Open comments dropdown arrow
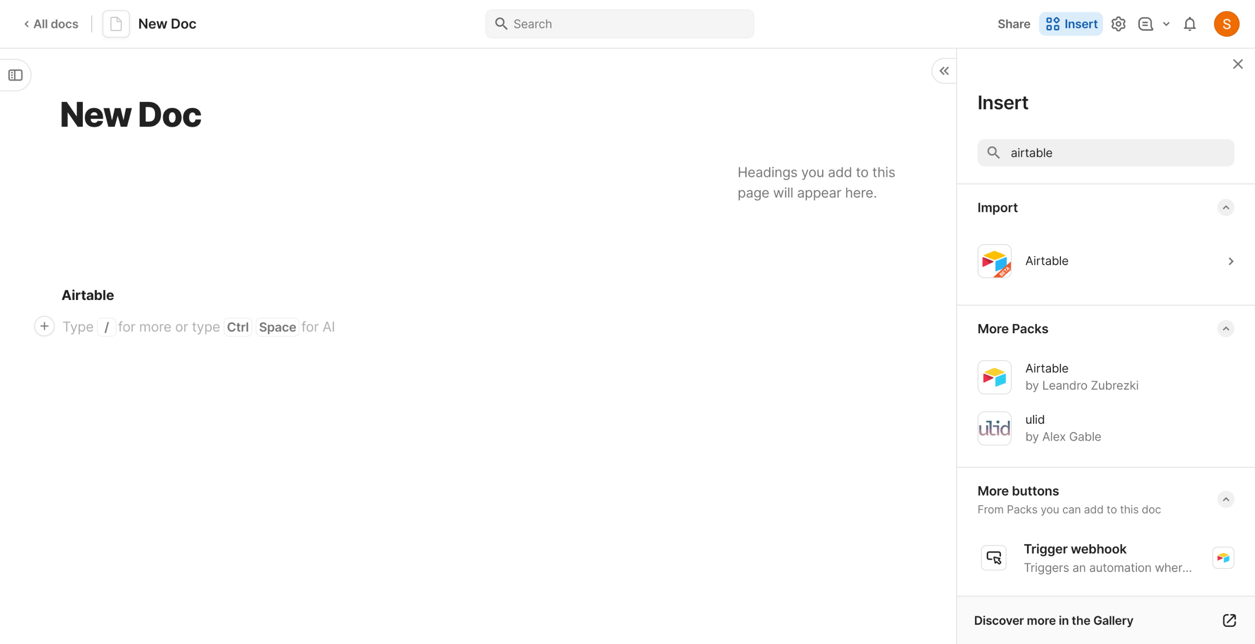The image size is (1255, 644). coord(1166,24)
